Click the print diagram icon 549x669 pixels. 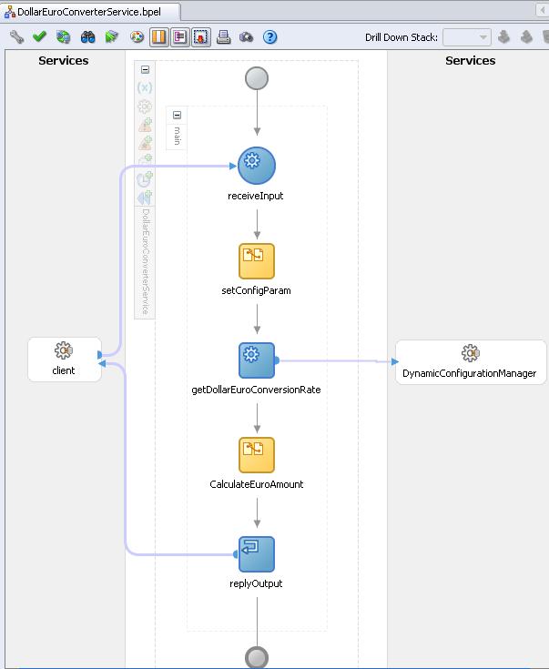[x=223, y=37]
